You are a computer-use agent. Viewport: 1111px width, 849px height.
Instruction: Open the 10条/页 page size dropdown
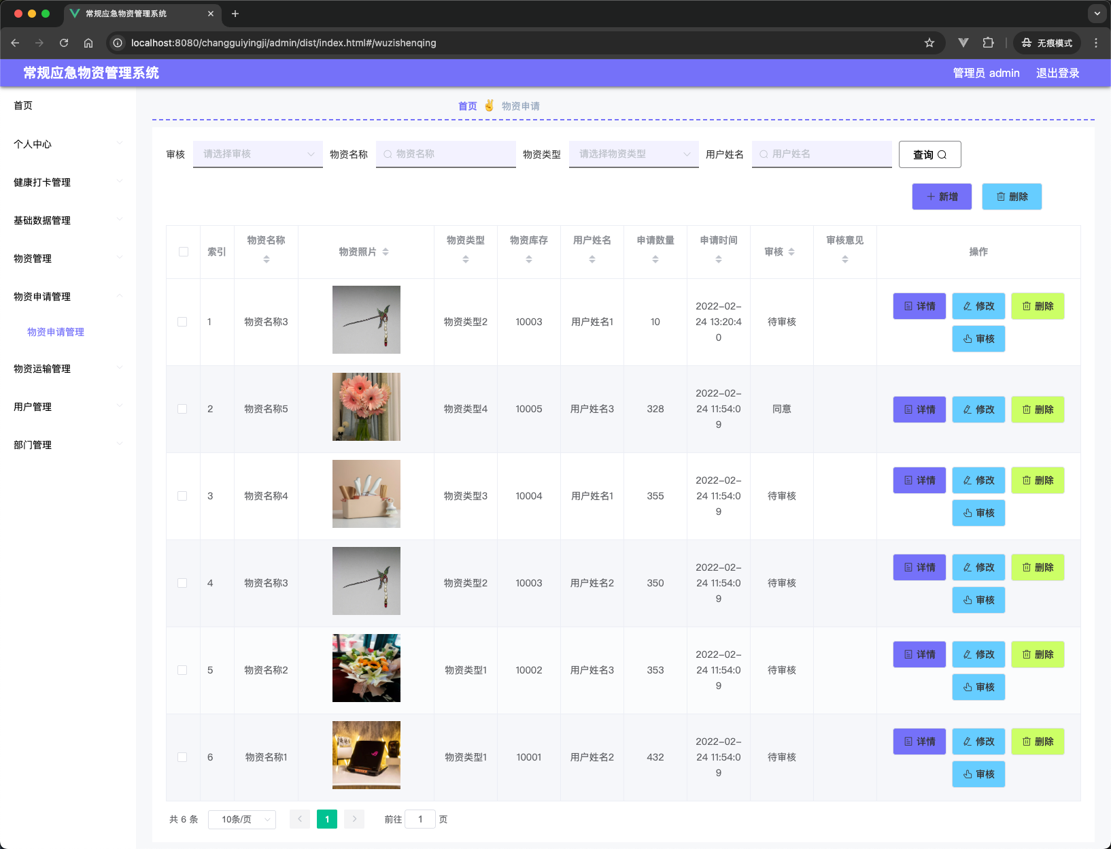pyautogui.click(x=242, y=819)
